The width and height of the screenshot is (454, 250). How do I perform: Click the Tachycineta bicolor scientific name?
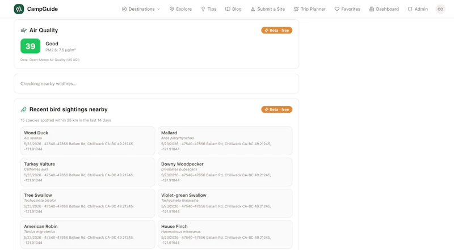coord(40,201)
